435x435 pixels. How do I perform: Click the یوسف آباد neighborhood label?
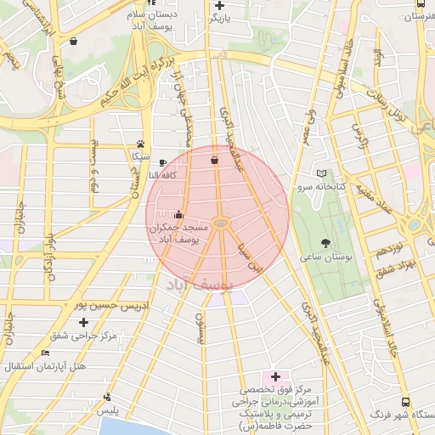tap(199, 285)
